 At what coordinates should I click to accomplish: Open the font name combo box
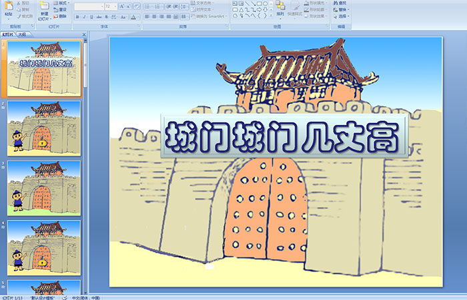click(89, 6)
